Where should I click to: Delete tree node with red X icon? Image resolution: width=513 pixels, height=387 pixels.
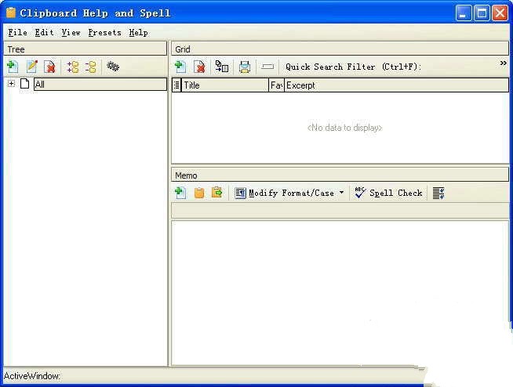tap(49, 67)
